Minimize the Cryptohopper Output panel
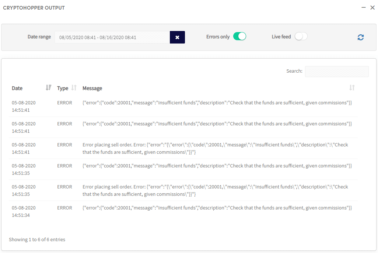This screenshot has width=378, height=253. 364,7
